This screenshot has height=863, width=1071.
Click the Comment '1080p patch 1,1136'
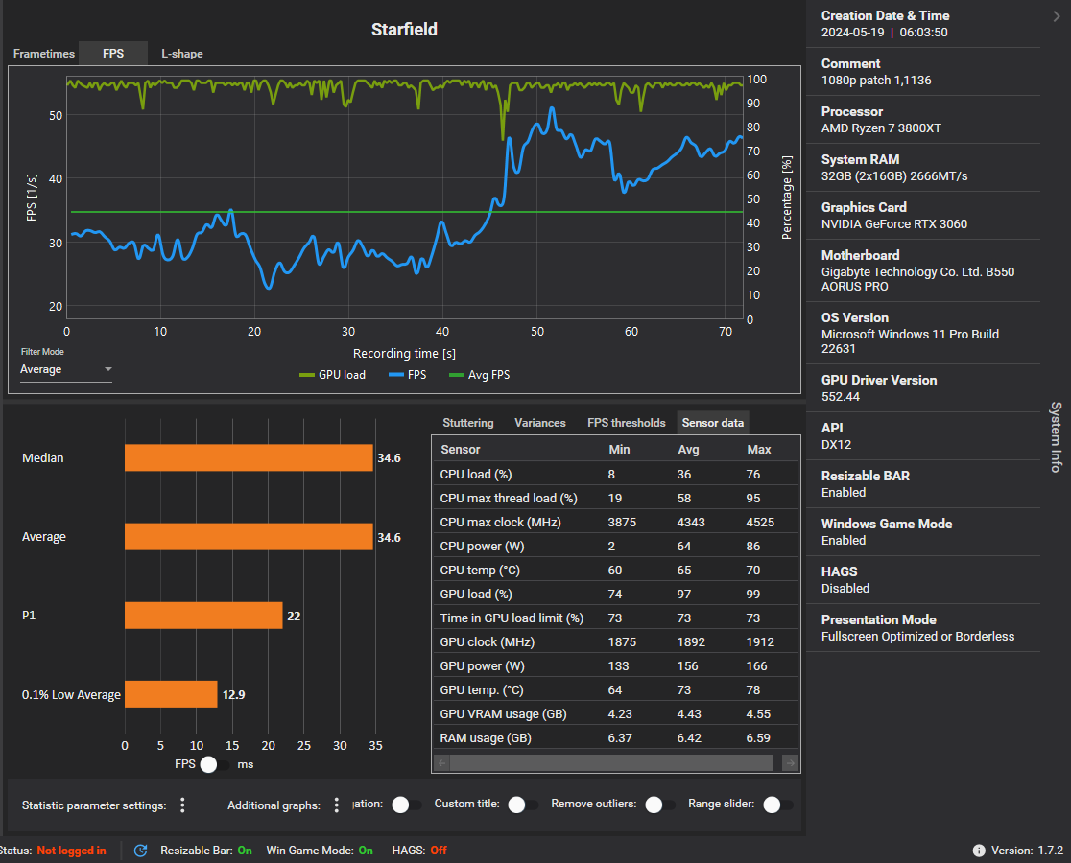[x=876, y=80]
